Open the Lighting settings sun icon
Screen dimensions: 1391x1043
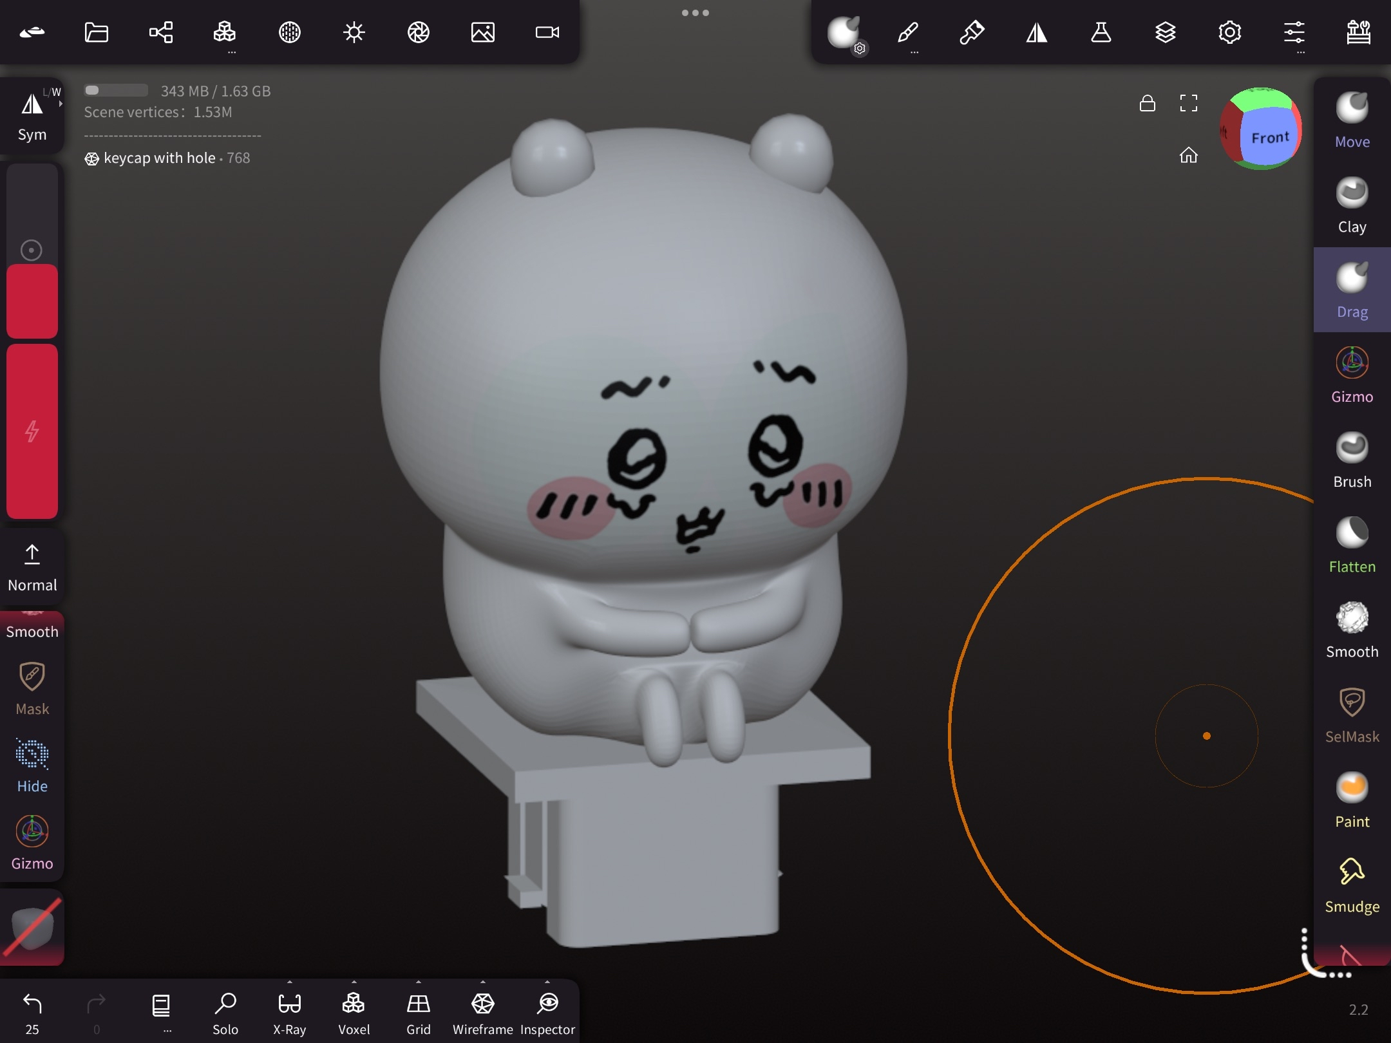354,32
